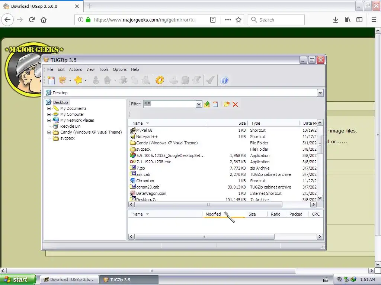Open the Options menu
381x285 pixels.
[119, 69]
